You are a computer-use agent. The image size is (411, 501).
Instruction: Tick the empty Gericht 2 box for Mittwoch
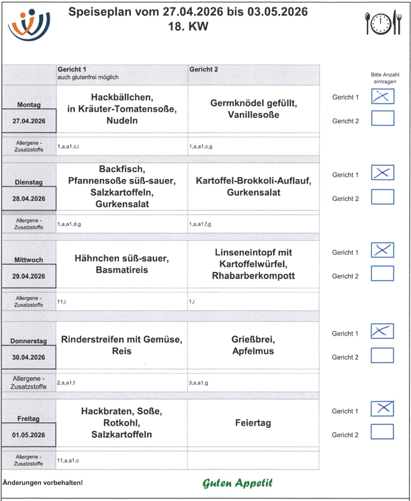pyautogui.click(x=382, y=274)
